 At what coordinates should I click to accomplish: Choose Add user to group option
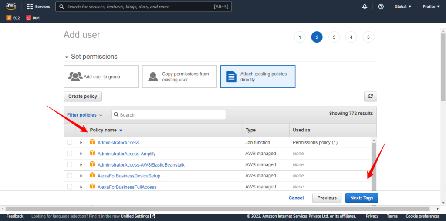coord(101,77)
